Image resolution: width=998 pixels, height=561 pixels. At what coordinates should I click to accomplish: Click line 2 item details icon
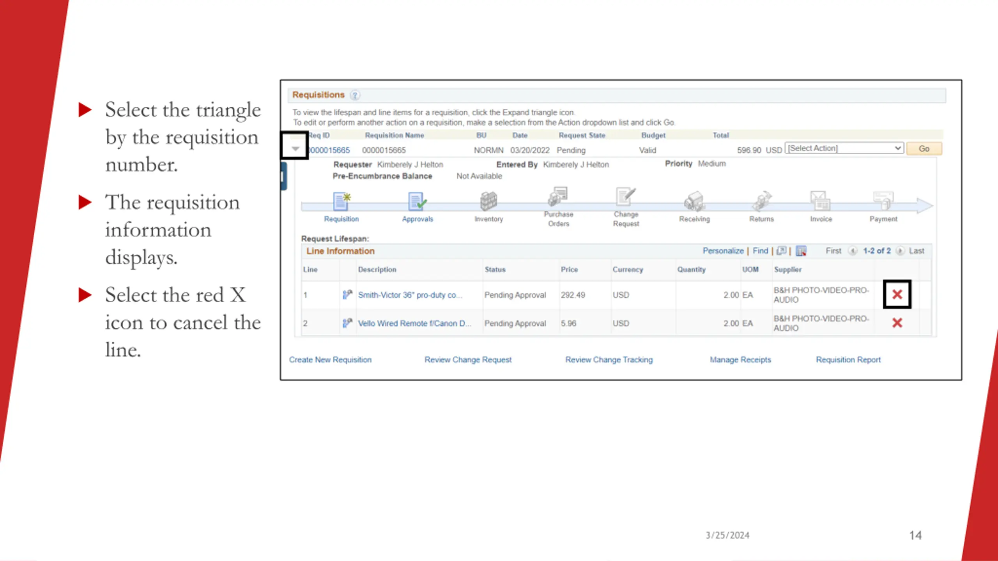coord(347,323)
